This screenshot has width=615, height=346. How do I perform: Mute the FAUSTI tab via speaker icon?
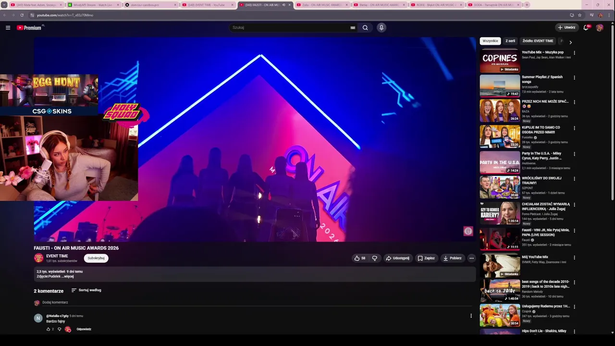pos(283,5)
